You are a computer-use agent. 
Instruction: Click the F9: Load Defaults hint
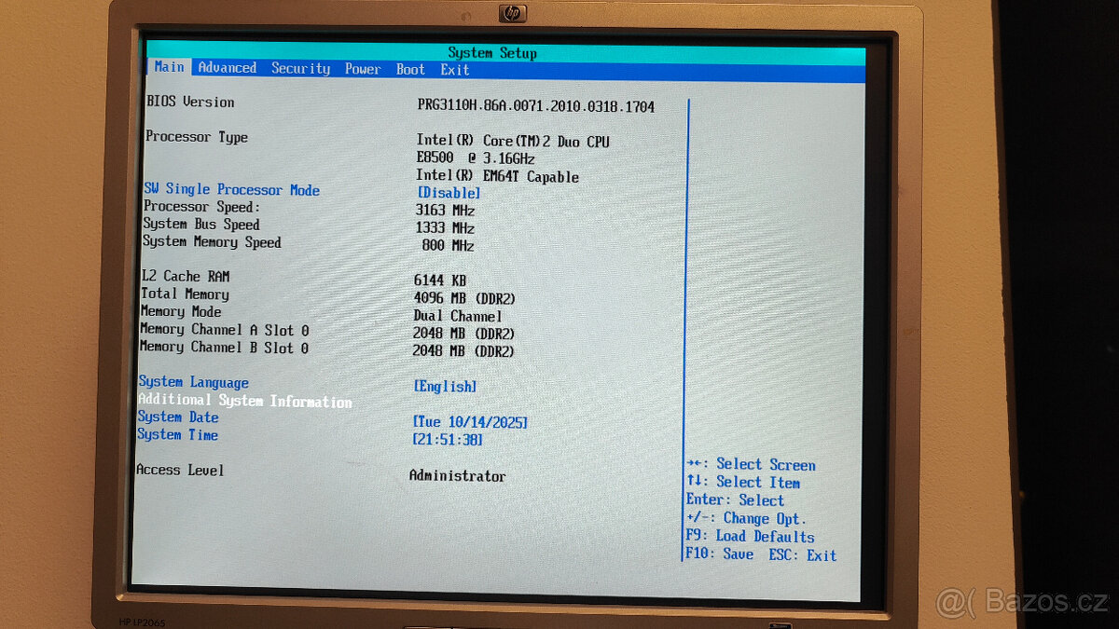pyautogui.click(x=752, y=536)
